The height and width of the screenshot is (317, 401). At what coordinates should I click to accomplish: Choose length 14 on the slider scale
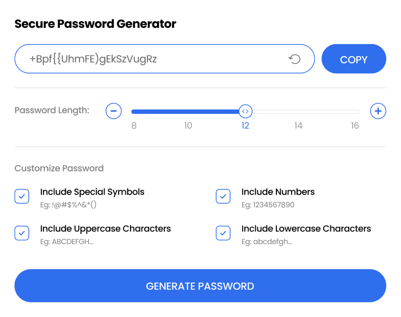(298, 126)
